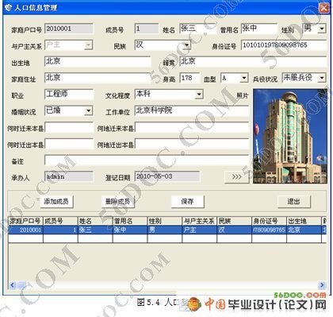Image resolution: width=333 pixels, height=317 pixels.
Task: Save the record with 保存 button
Action: (x=187, y=202)
